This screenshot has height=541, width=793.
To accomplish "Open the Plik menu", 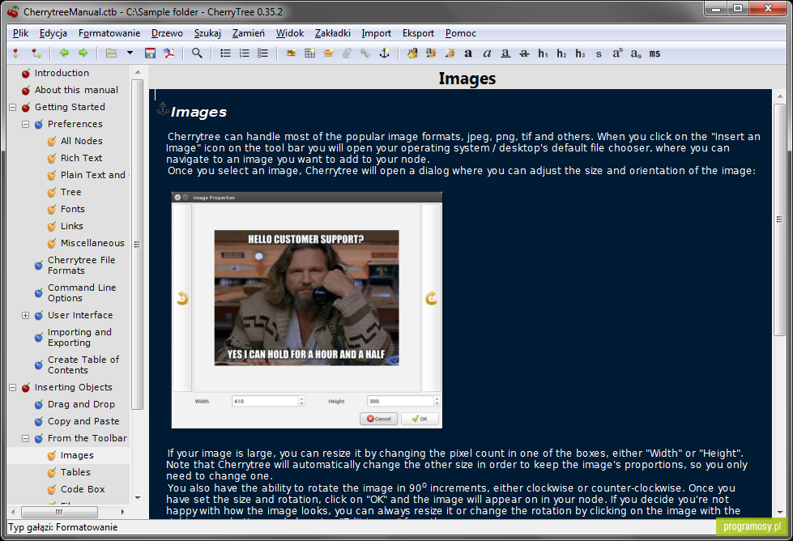I will tap(21, 33).
